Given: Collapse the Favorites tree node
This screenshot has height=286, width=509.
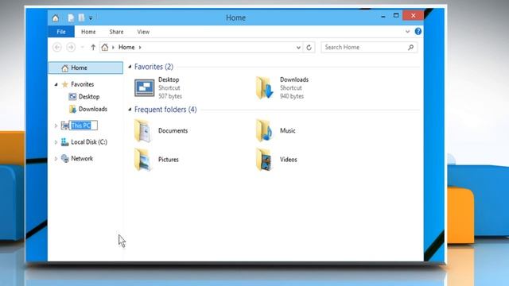Looking at the screenshot, I should pyautogui.click(x=56, y=84).
